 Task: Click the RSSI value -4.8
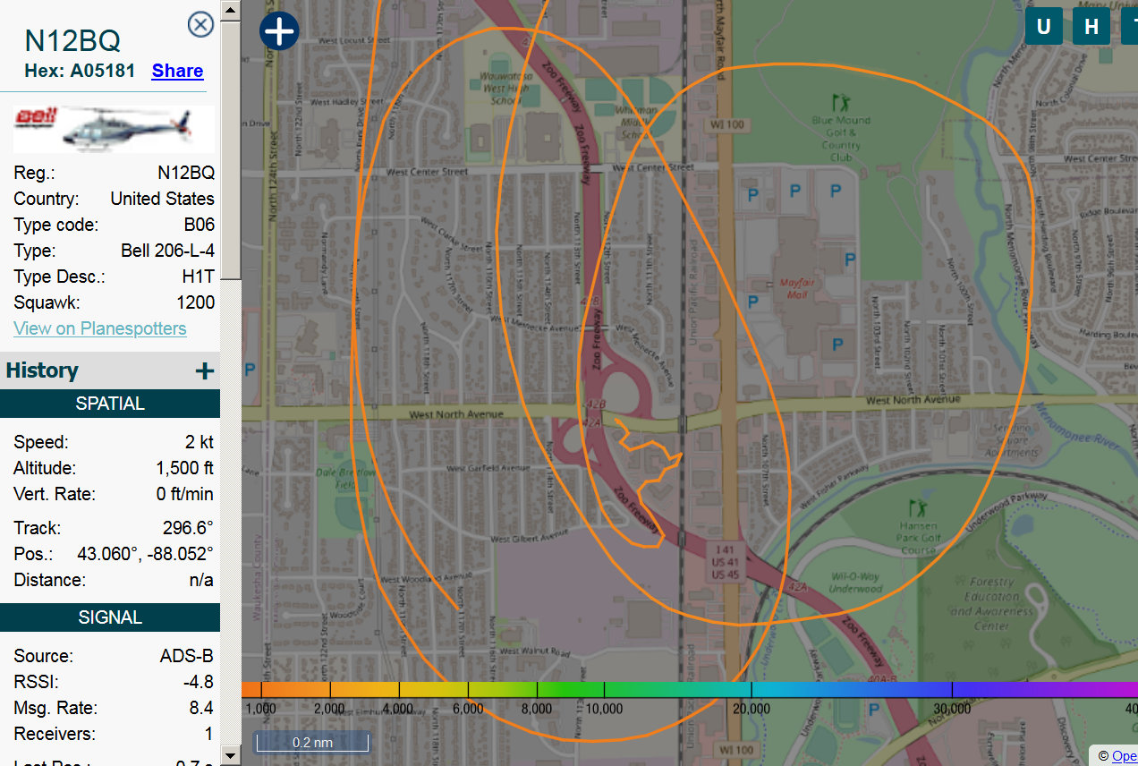(x=198, y=682)
